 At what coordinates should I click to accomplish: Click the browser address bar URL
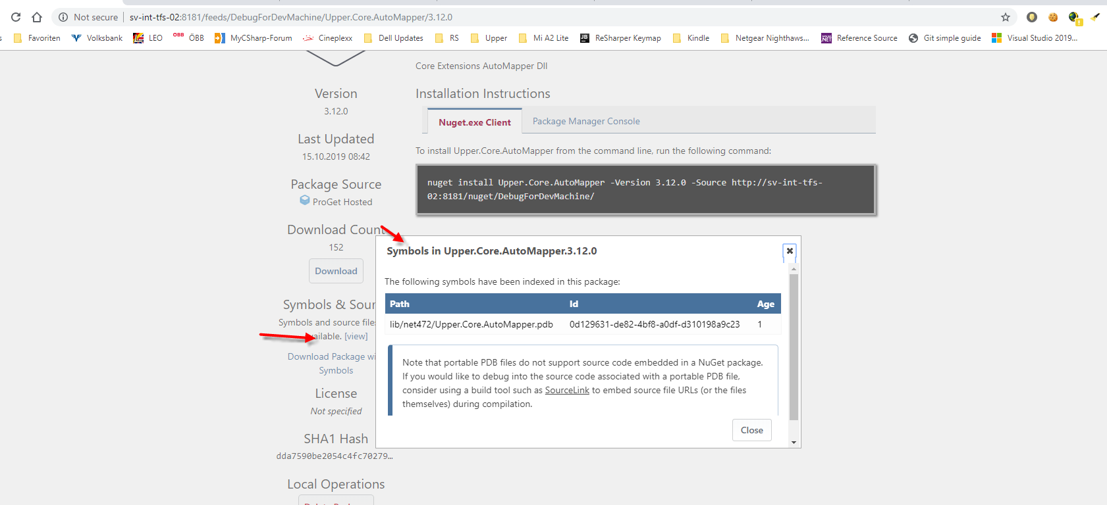point(291,17)
